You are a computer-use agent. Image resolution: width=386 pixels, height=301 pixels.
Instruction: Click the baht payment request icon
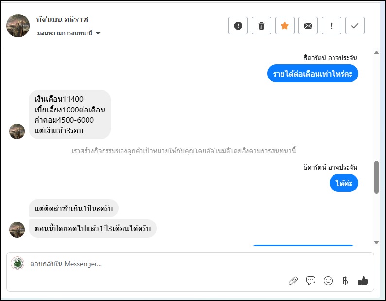[x=345, y=281]
